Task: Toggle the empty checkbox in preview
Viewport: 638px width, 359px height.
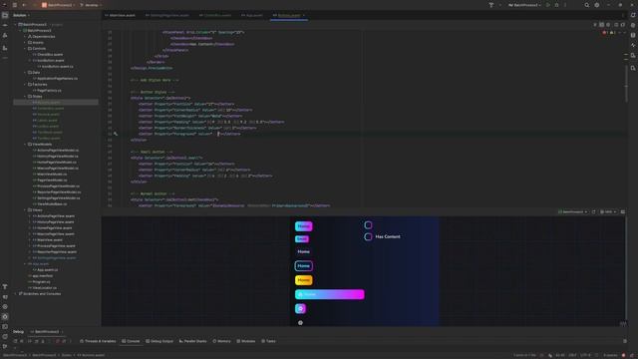Action: pyautogui.click(x=368, y=224)
